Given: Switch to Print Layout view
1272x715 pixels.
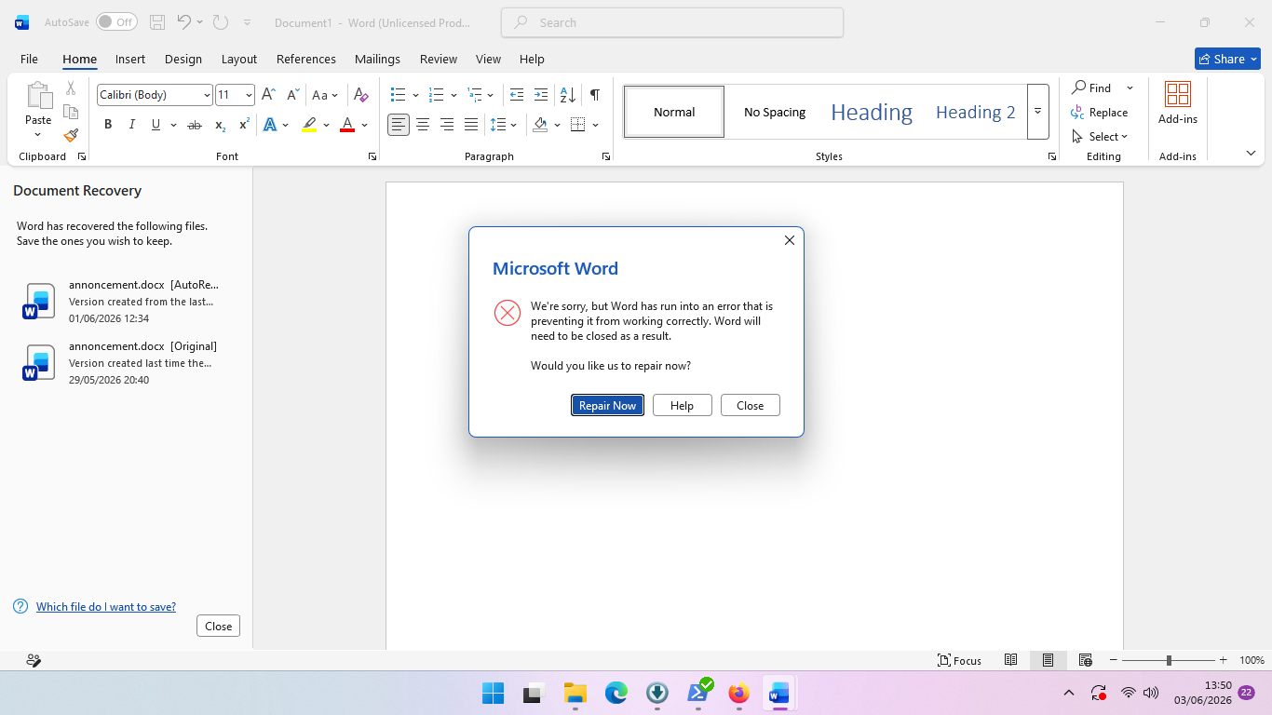Looking at the screenshot, I should [1048, 660].
